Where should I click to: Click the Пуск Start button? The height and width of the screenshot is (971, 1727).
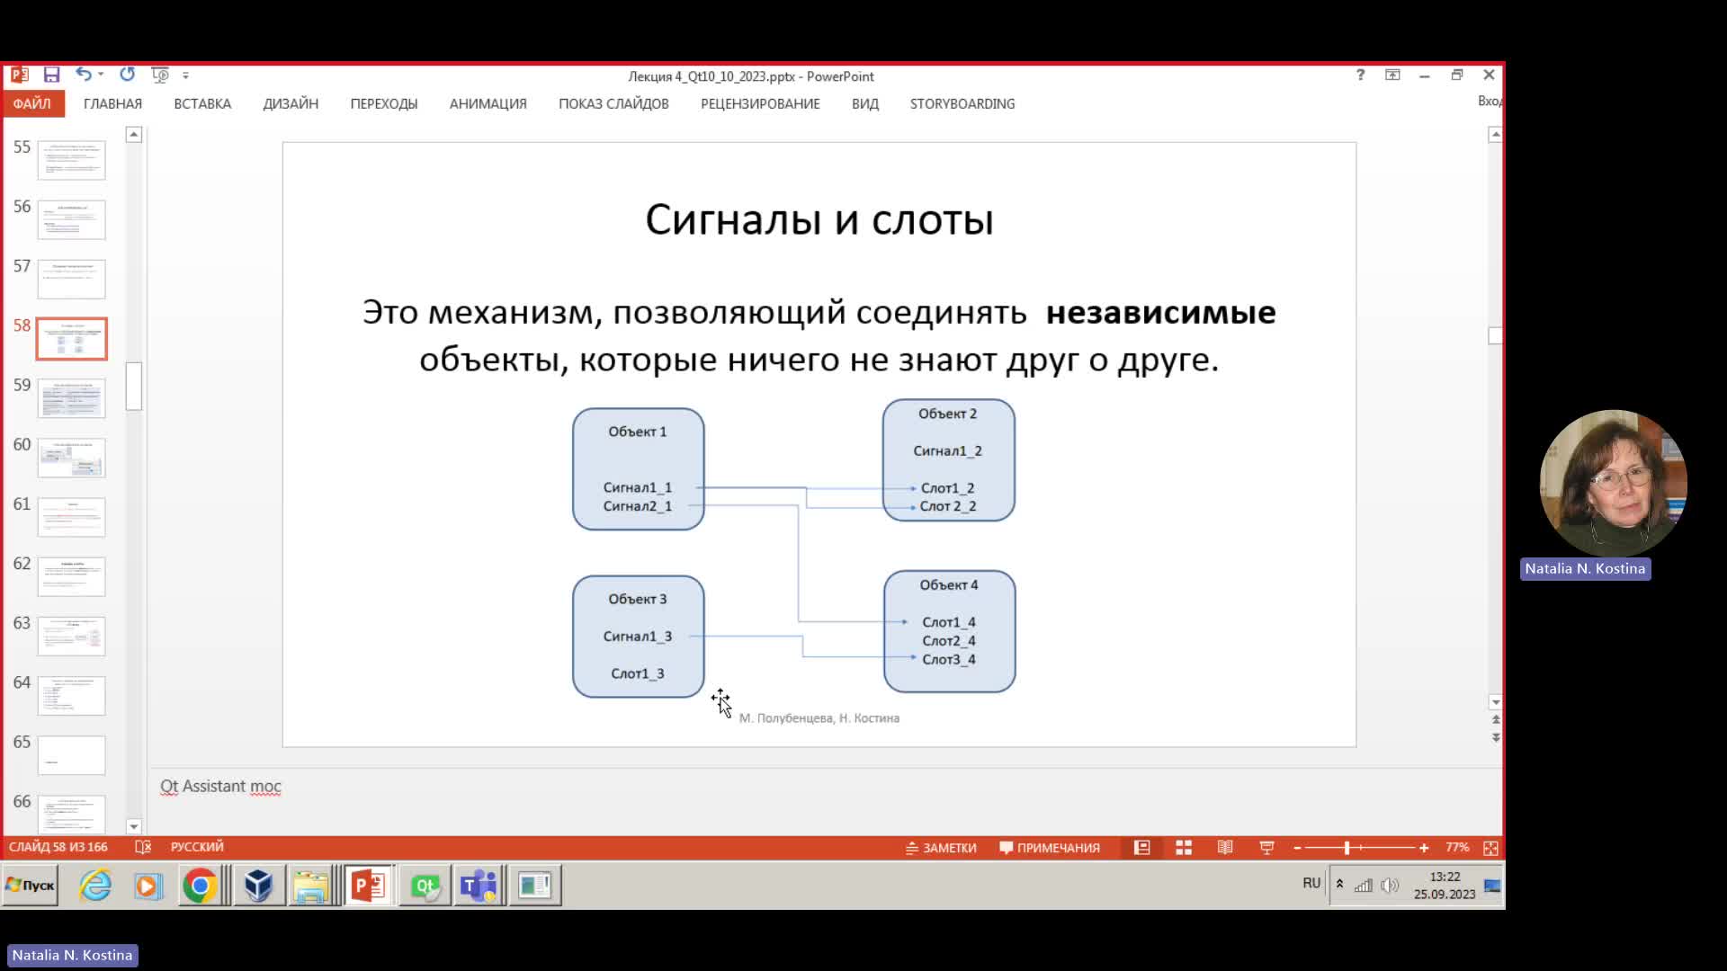(31, 886)
